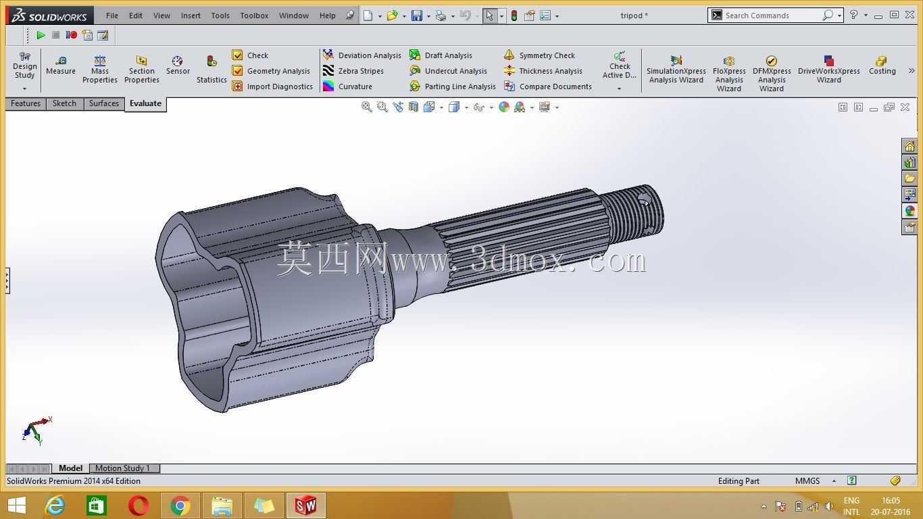The image size is (923, 519).
Task: Click Zoom to Area icon
Action: tap(382, 107)
